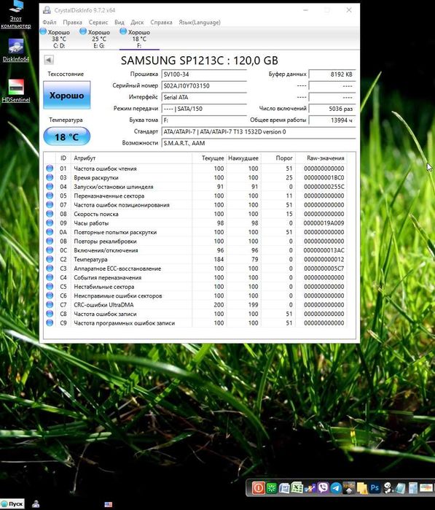Open Telegram from the dock
435x510 pixels.
point(336,488)
